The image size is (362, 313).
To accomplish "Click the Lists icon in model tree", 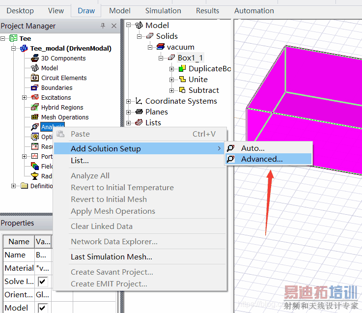I will [139, 122].
